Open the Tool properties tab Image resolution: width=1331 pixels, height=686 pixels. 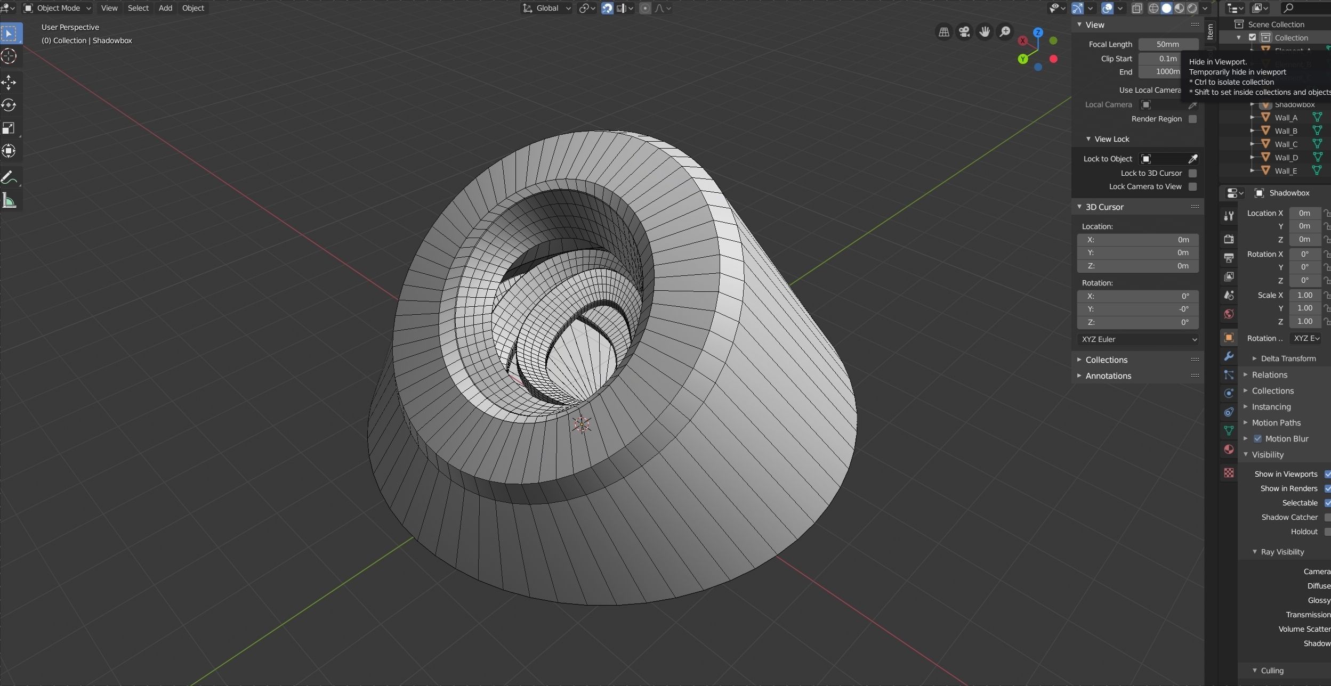coord(1229,216)
